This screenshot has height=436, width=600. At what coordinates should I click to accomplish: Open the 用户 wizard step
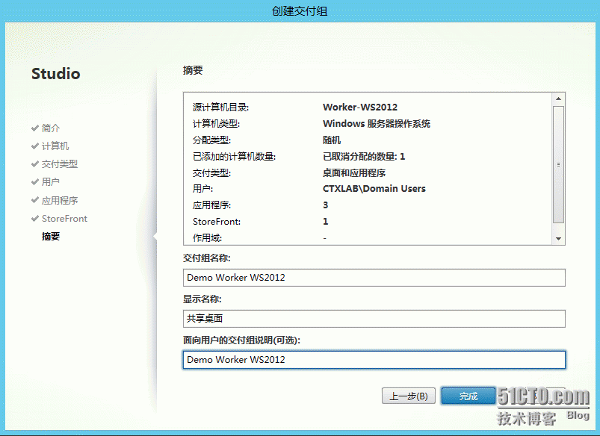click(x=51, y=181)
